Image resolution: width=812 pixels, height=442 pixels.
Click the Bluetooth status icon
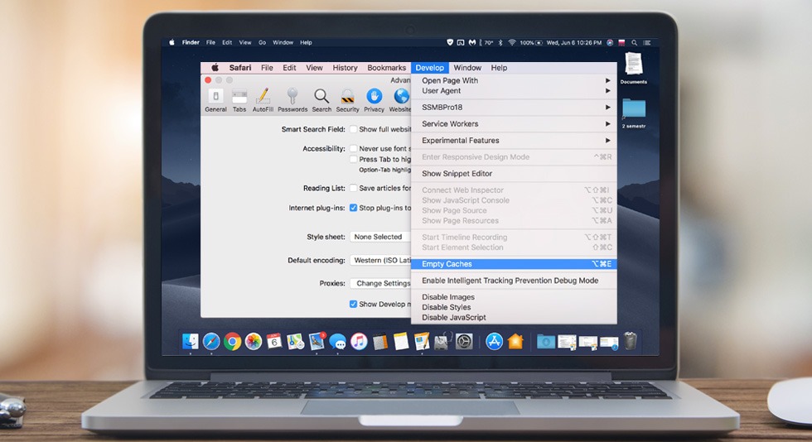500,42
